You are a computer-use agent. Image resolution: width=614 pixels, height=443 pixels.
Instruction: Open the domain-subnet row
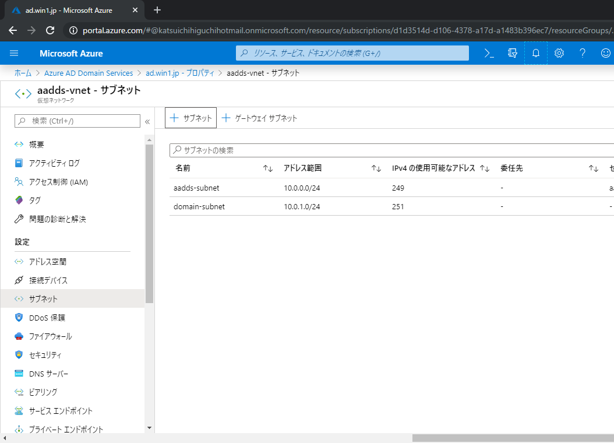point(391,206)
